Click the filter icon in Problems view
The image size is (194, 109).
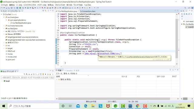tap(170, 70)
